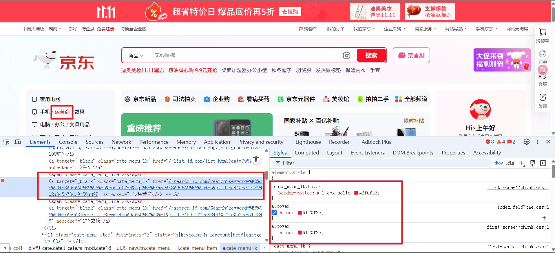Click border-bottom color swatch #ff0f23

(356, 193)
